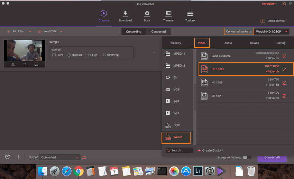Click the format list scrollbar
The width and height of the screenshot is (294, 179).
pos(195,97)
